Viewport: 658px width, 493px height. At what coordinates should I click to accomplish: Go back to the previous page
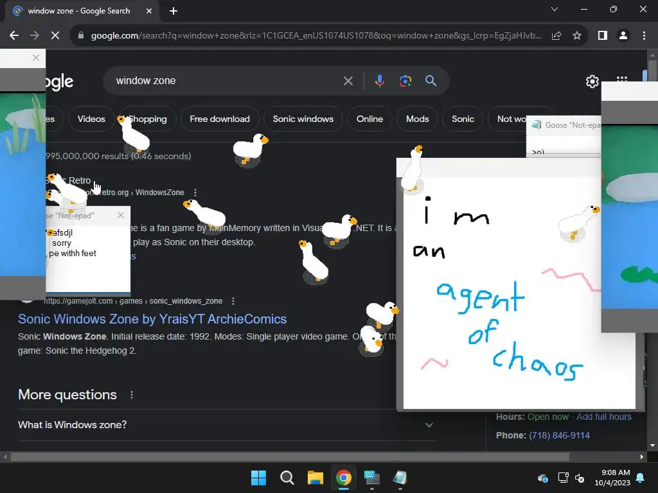click(14, 36)
